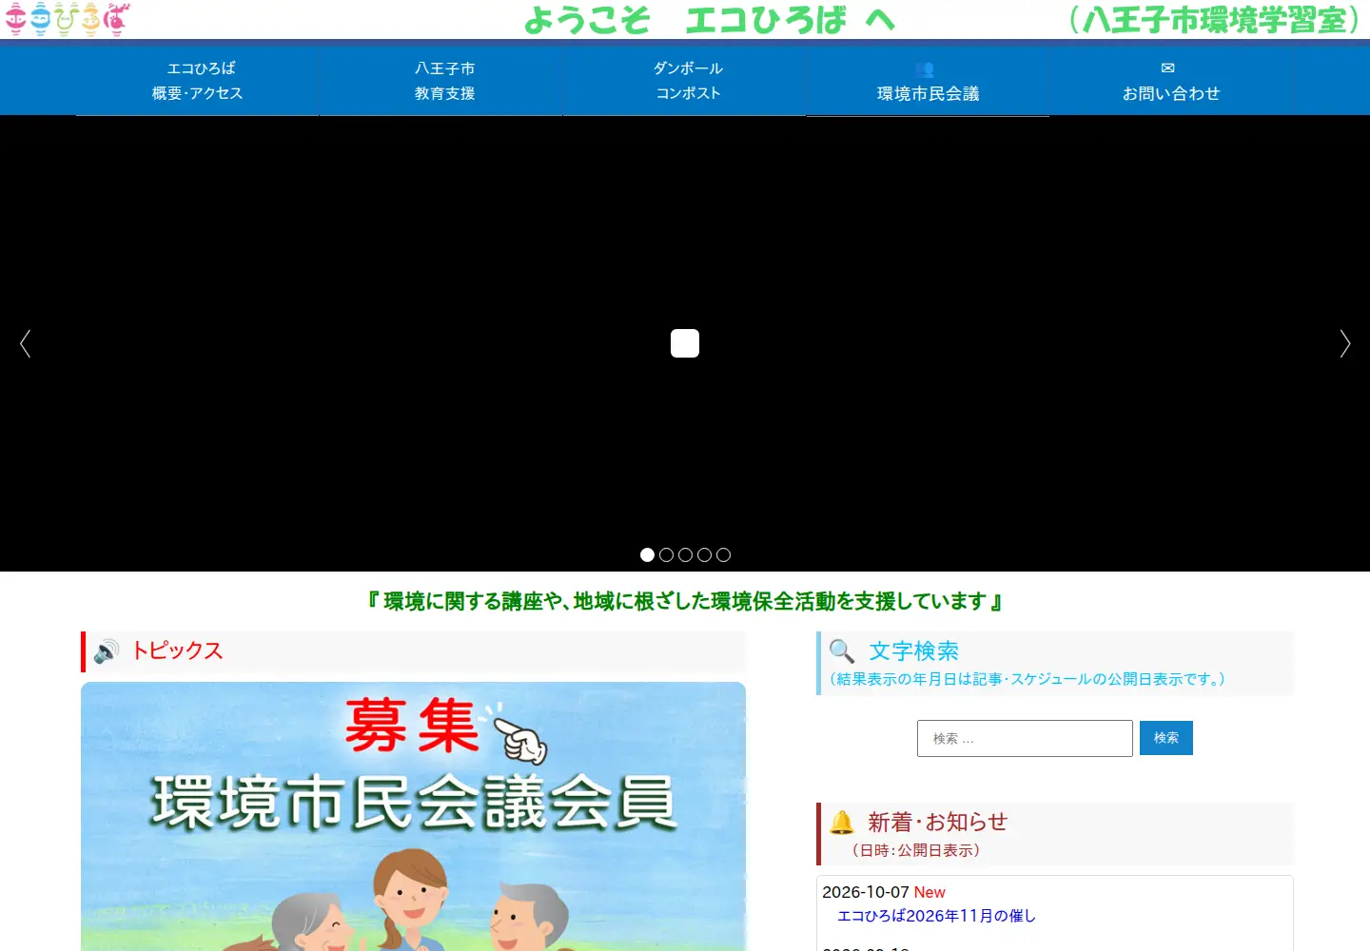Focus the 検索 text input field
1370x951 pixels.
point(1025,738)
